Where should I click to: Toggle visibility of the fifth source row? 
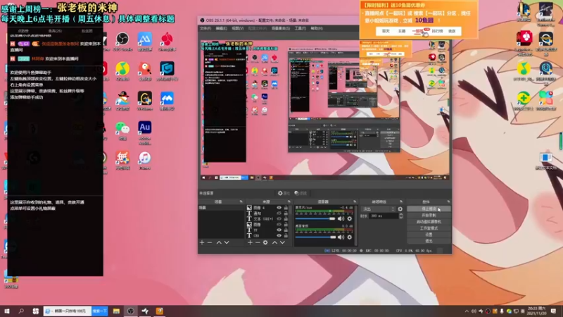(279, 230)
